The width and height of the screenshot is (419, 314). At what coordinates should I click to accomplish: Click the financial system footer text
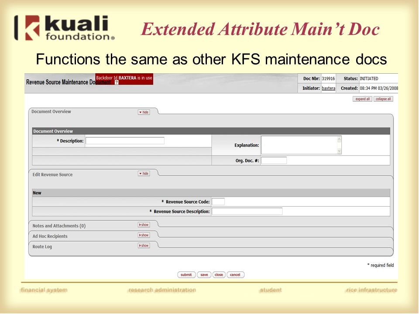pos(44,290)
